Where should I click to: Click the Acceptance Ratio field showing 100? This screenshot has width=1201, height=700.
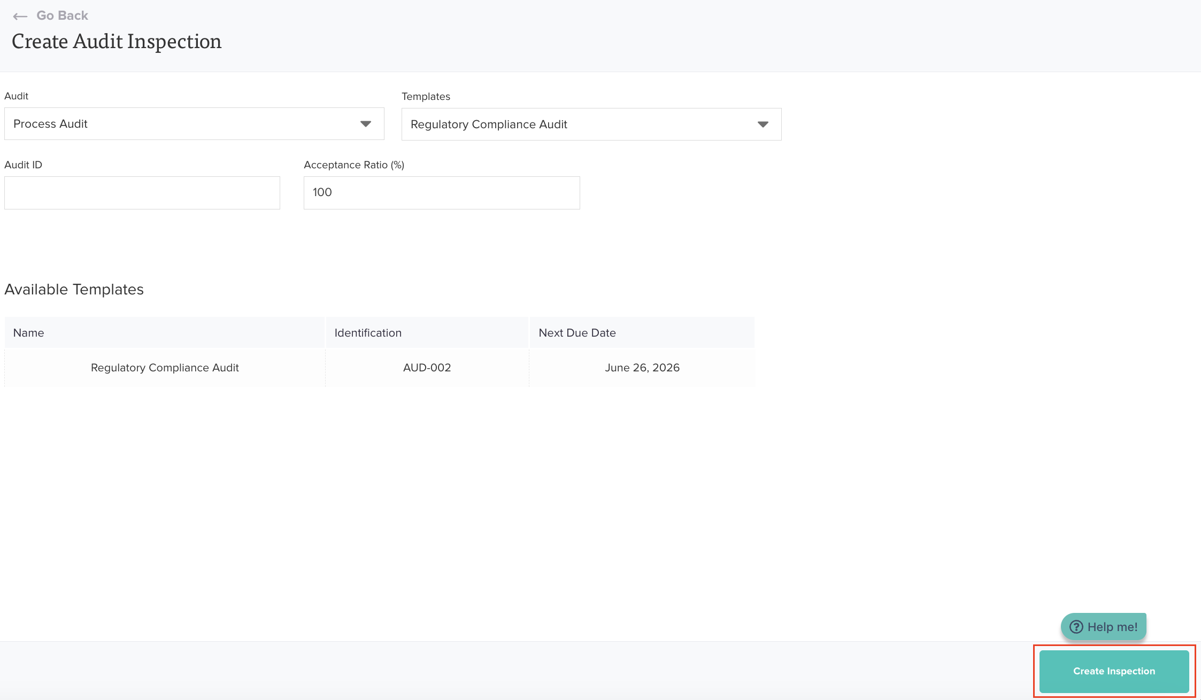point(442,193)
